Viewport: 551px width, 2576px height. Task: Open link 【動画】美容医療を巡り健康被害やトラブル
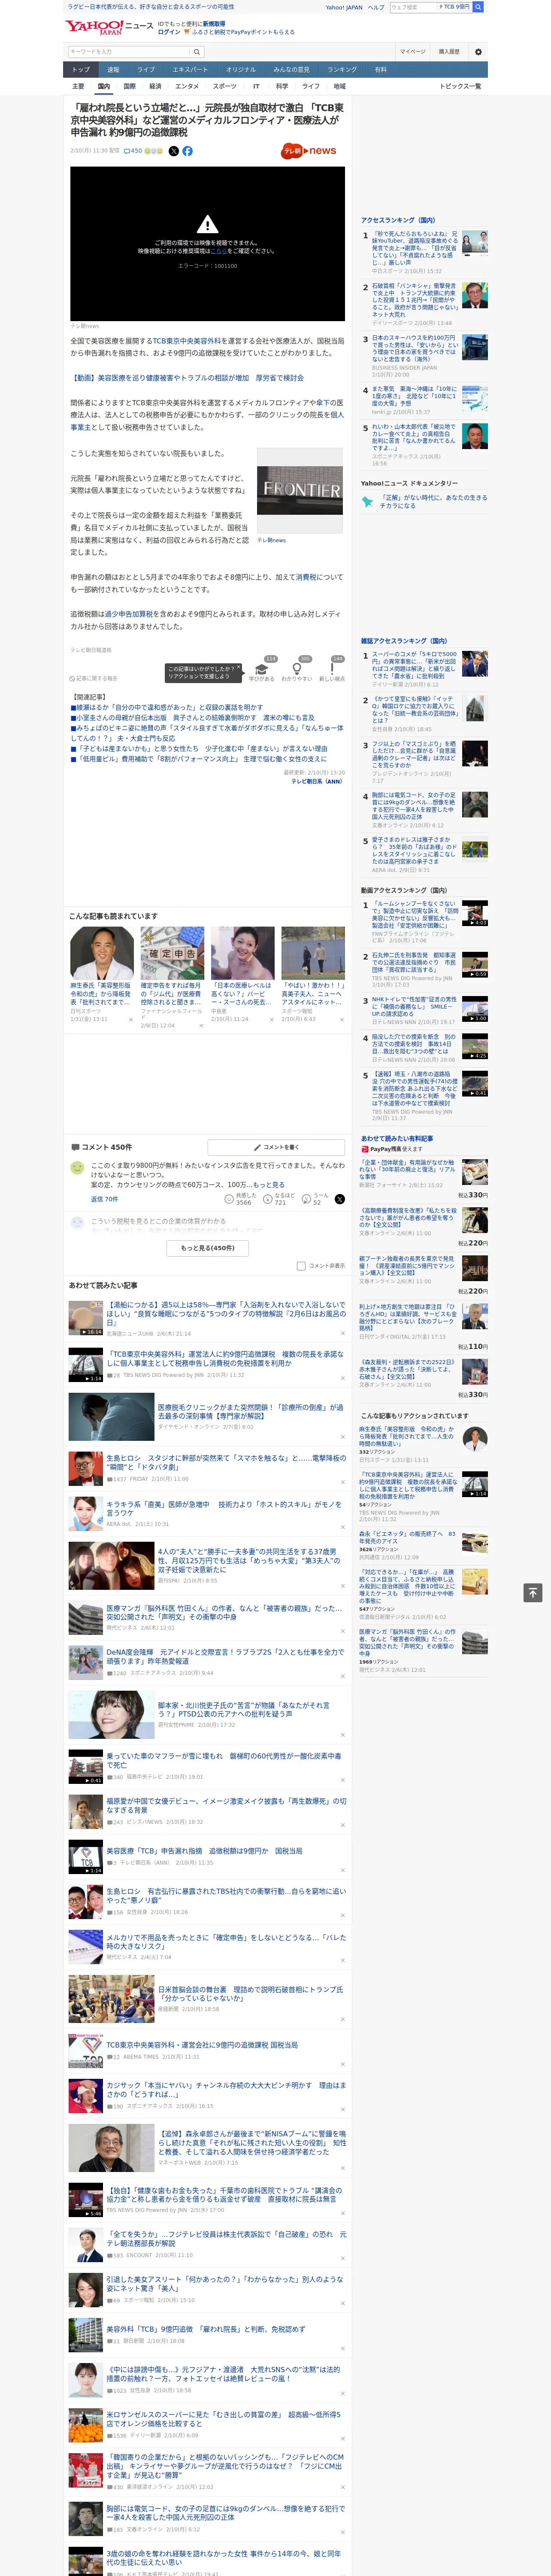tap(187, 378)
